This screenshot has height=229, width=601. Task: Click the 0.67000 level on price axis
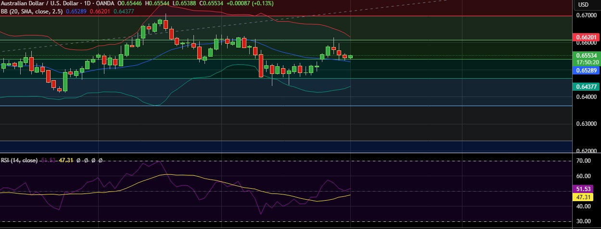tap(585, 16)
